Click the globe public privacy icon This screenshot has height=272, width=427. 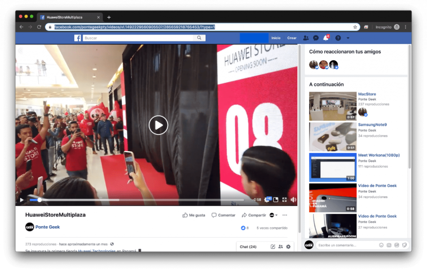pos(112,244)
